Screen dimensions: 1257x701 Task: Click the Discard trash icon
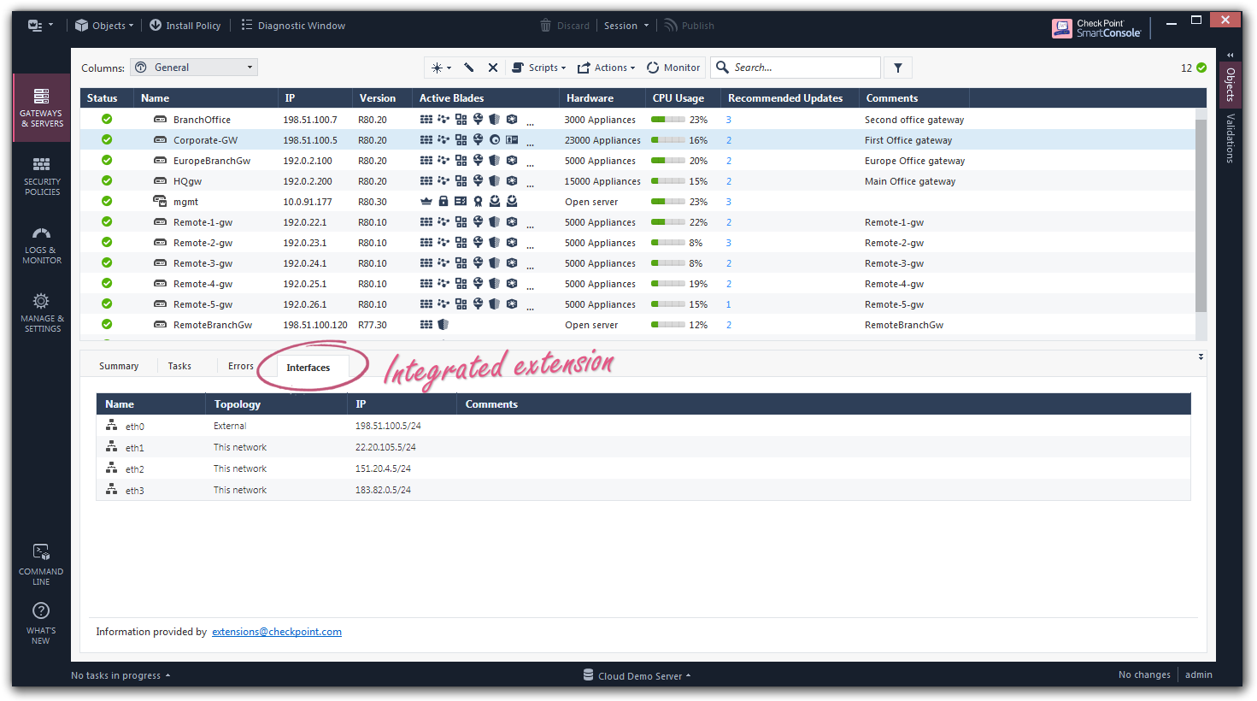(546, 26)
